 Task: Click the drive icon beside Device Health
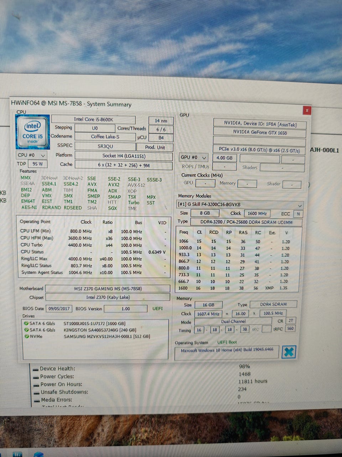coord(36,369)
